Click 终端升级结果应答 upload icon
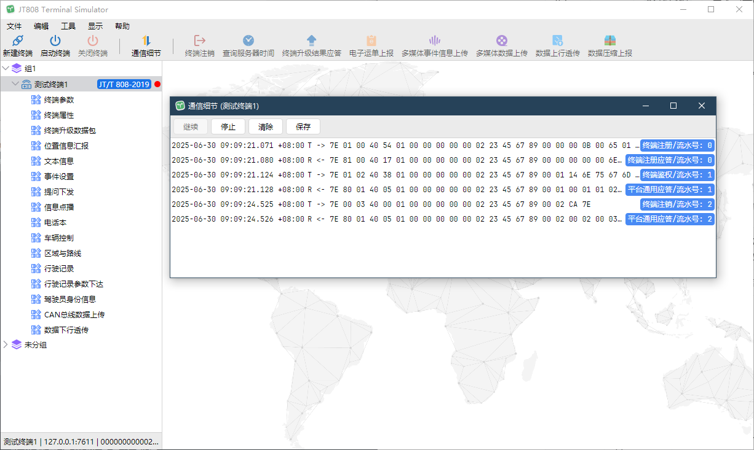754x450 pixels. pos(312,41)
